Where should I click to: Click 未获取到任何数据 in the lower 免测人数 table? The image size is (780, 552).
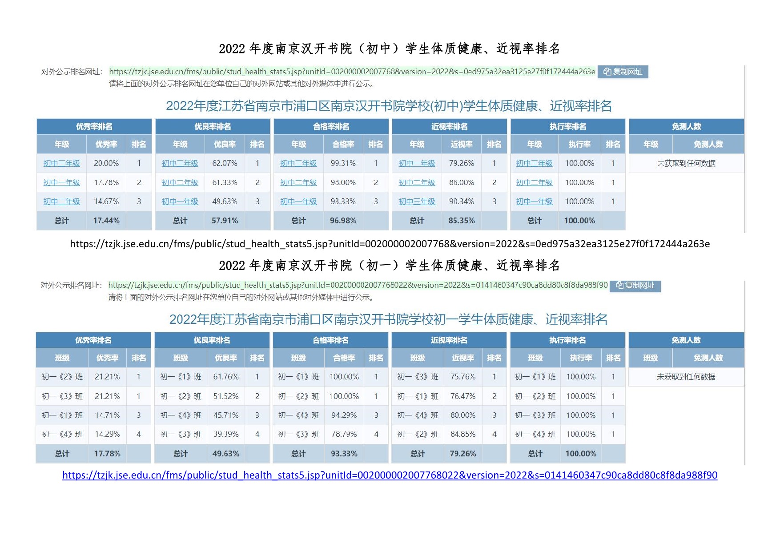pos(686,377)
